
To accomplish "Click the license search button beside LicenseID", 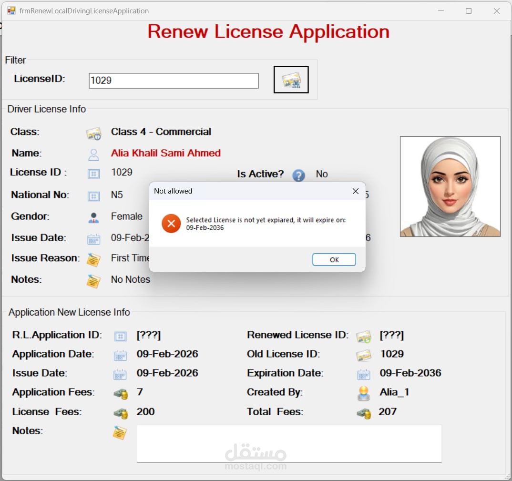I will pos(291,80).
